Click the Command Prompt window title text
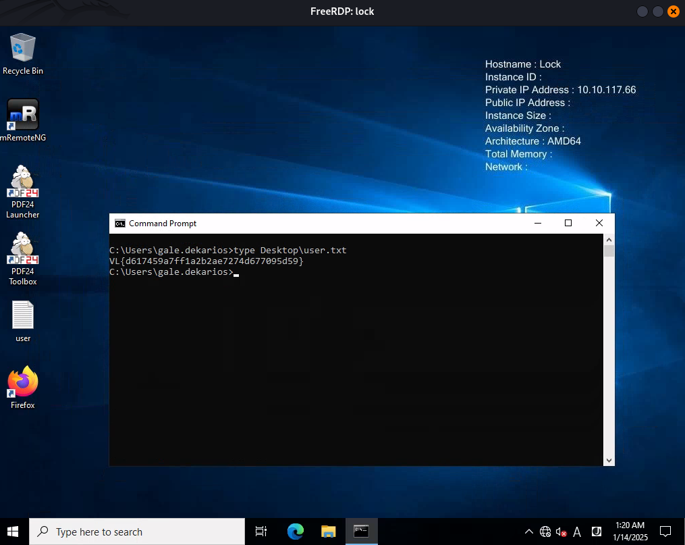This screenshot has height=545, width=685. (x=163, y=224)
